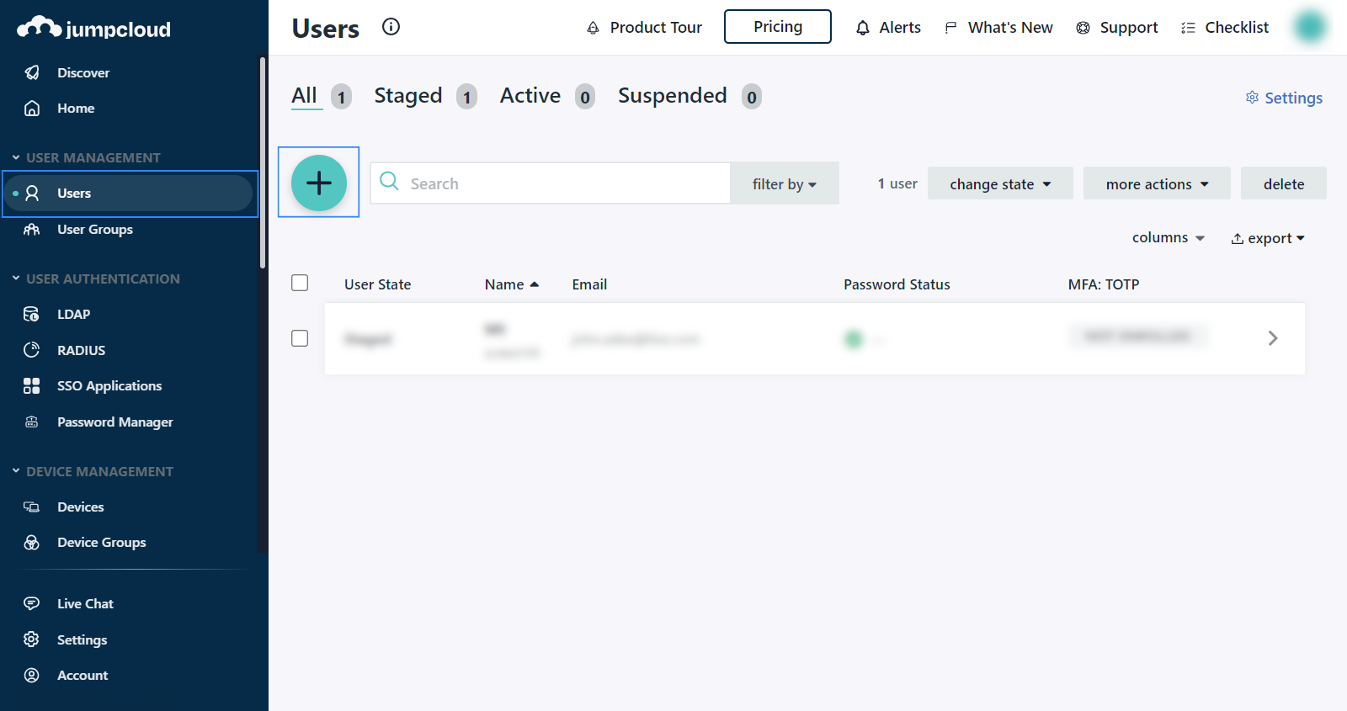Tick the select-all users header checkbox

tap(300, 284)
